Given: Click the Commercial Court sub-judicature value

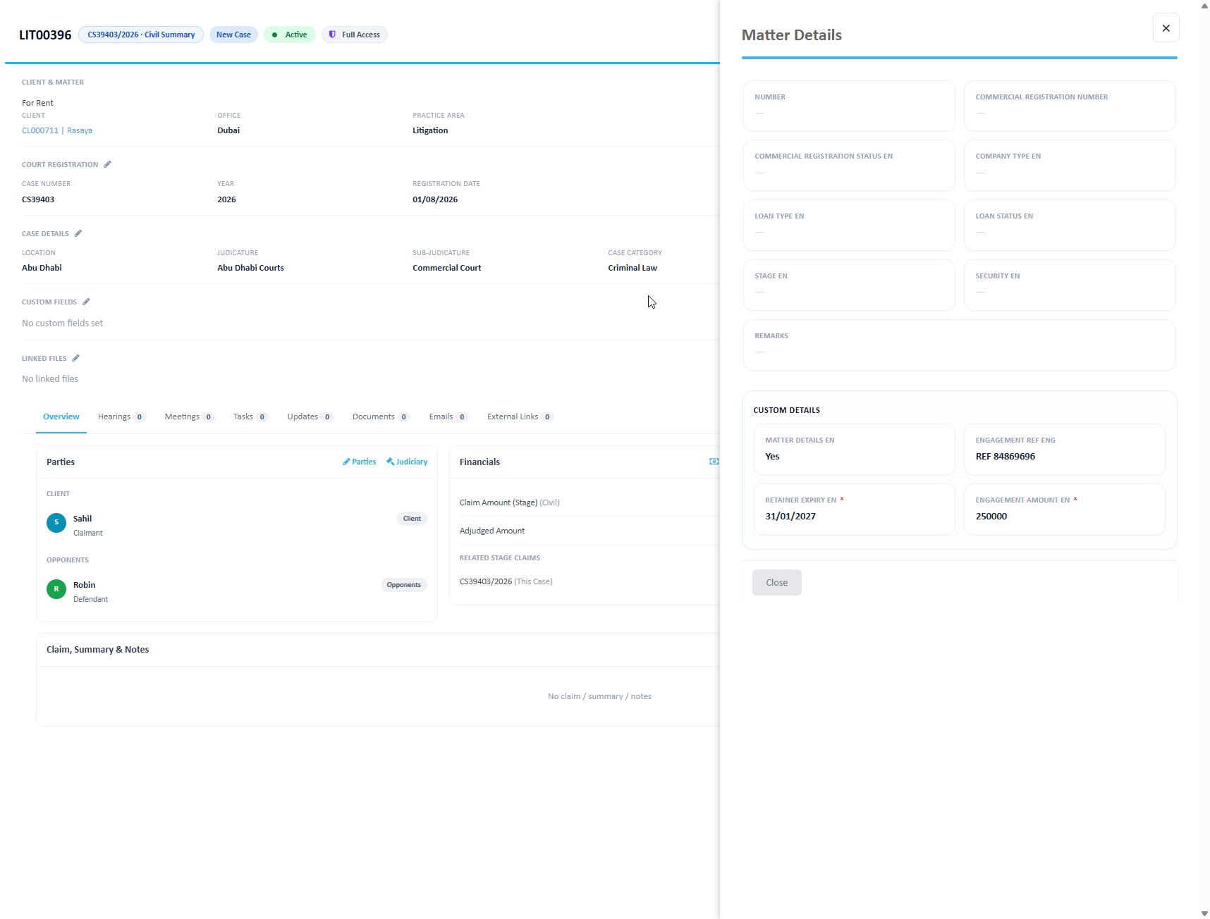Looking at the screenshot, I should click(x=446, y=268).
